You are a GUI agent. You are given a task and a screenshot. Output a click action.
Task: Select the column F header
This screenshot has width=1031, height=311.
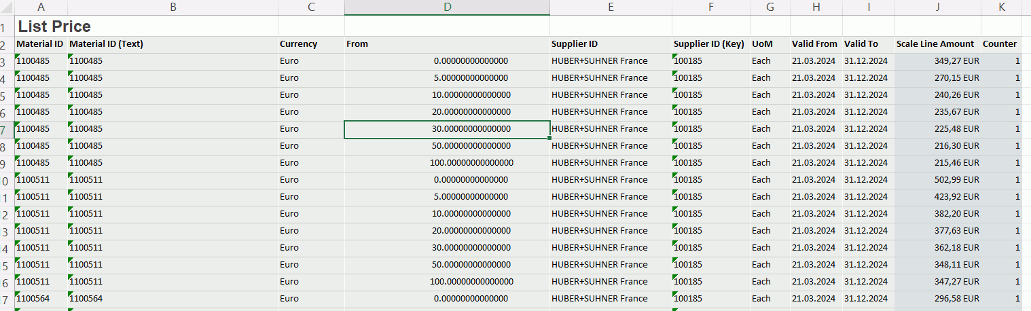[x=710, y=7]
